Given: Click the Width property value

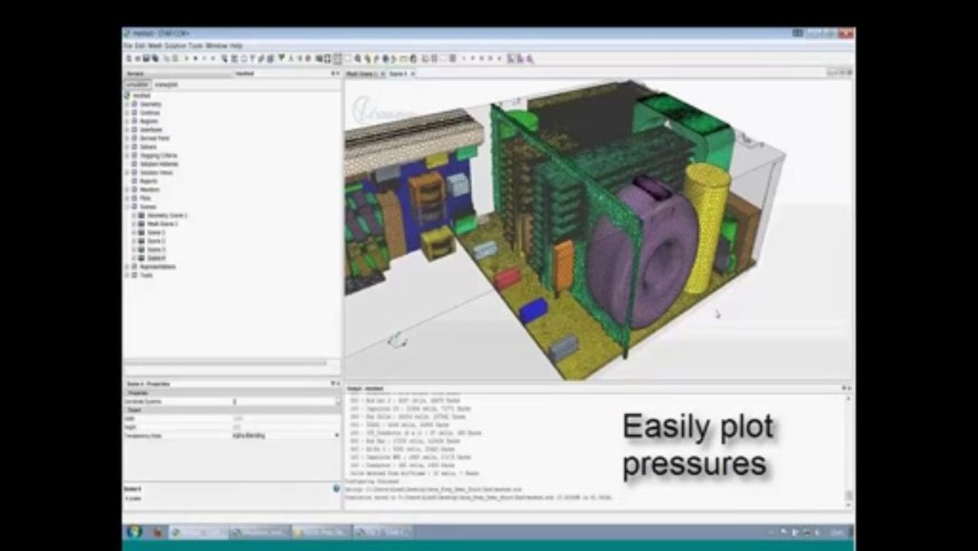Looking at the screenshot, I should pos(285,419).
